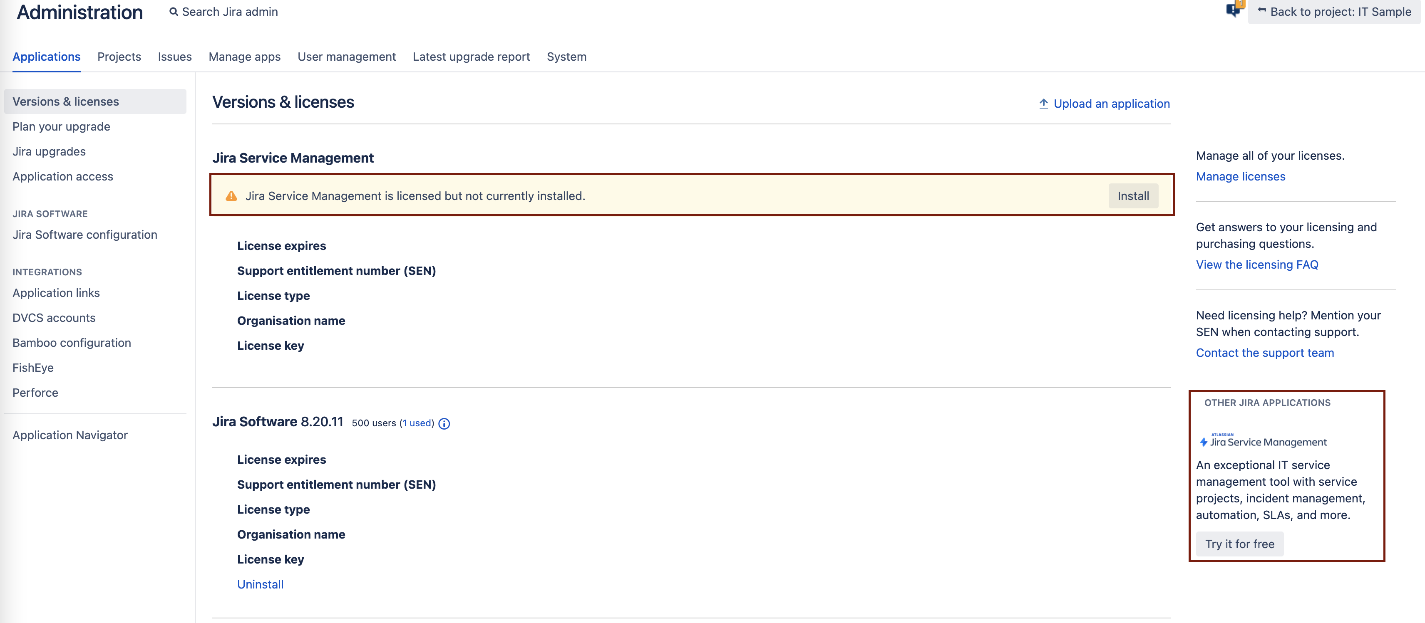Uninstall Jira Software
Image resolution: width=1425 pixels, height=623 pixels.
pos(260,584)
